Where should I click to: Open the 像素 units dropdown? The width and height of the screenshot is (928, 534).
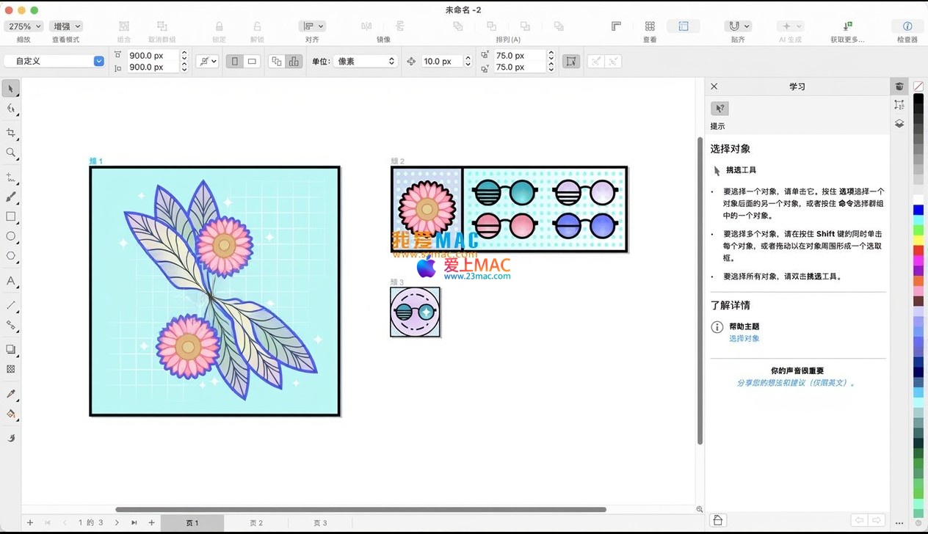(x=365, y=62)
